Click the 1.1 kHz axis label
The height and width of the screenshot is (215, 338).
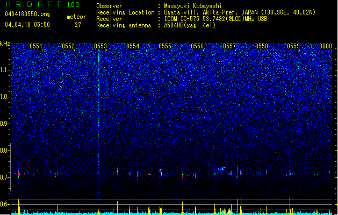[x=5, y=70]
